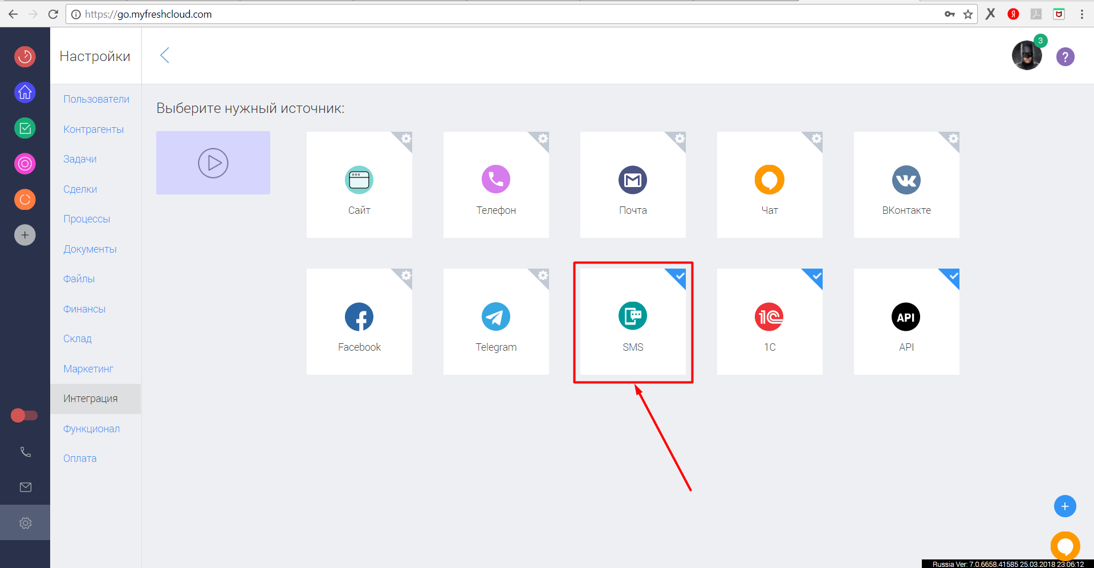Click gear corner on ВКонтакте tile
The width and height of the screenshot is (1094, 568).
click(x=953, y=139)
